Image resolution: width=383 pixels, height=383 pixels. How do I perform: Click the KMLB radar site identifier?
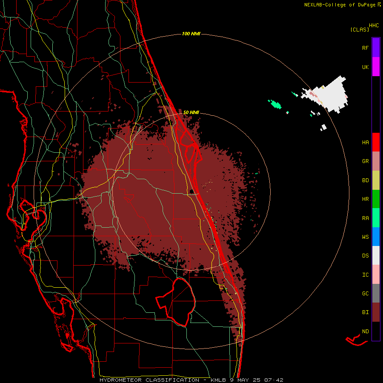219,380
